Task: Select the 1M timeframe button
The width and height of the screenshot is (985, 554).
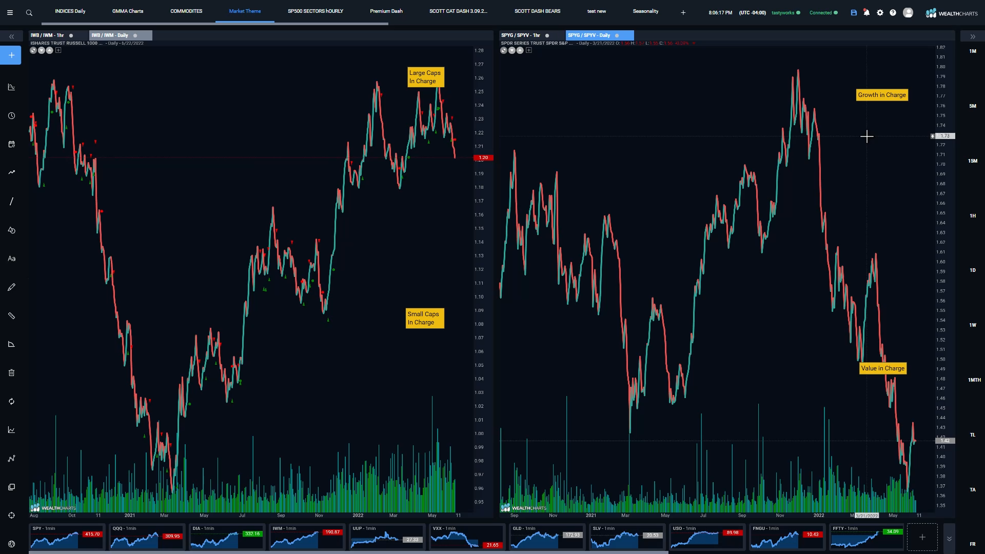Action: point(973,51)
